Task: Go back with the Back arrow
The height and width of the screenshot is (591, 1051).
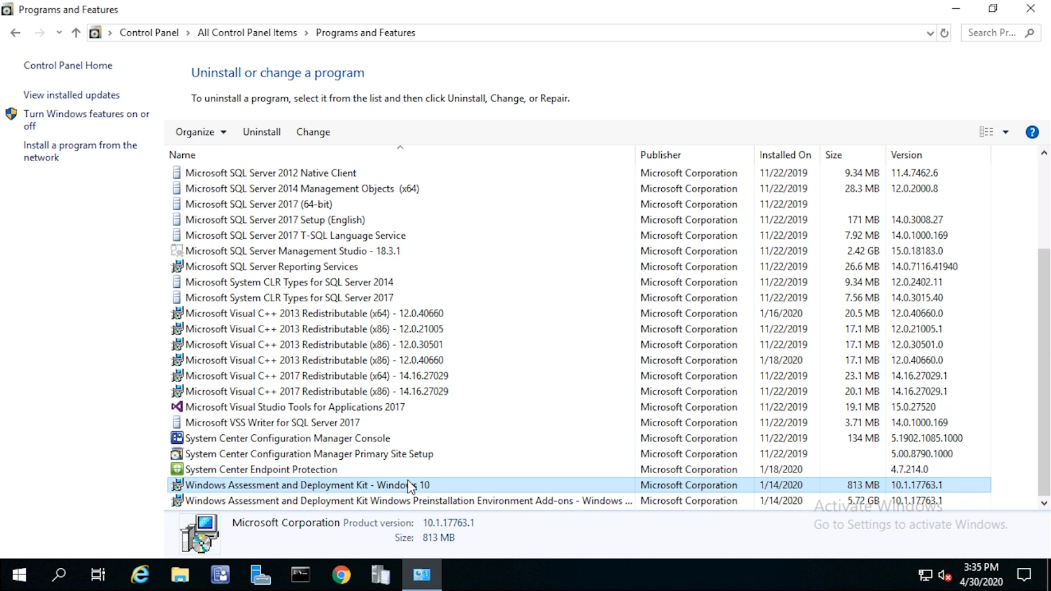Action: tap(15, 32)
